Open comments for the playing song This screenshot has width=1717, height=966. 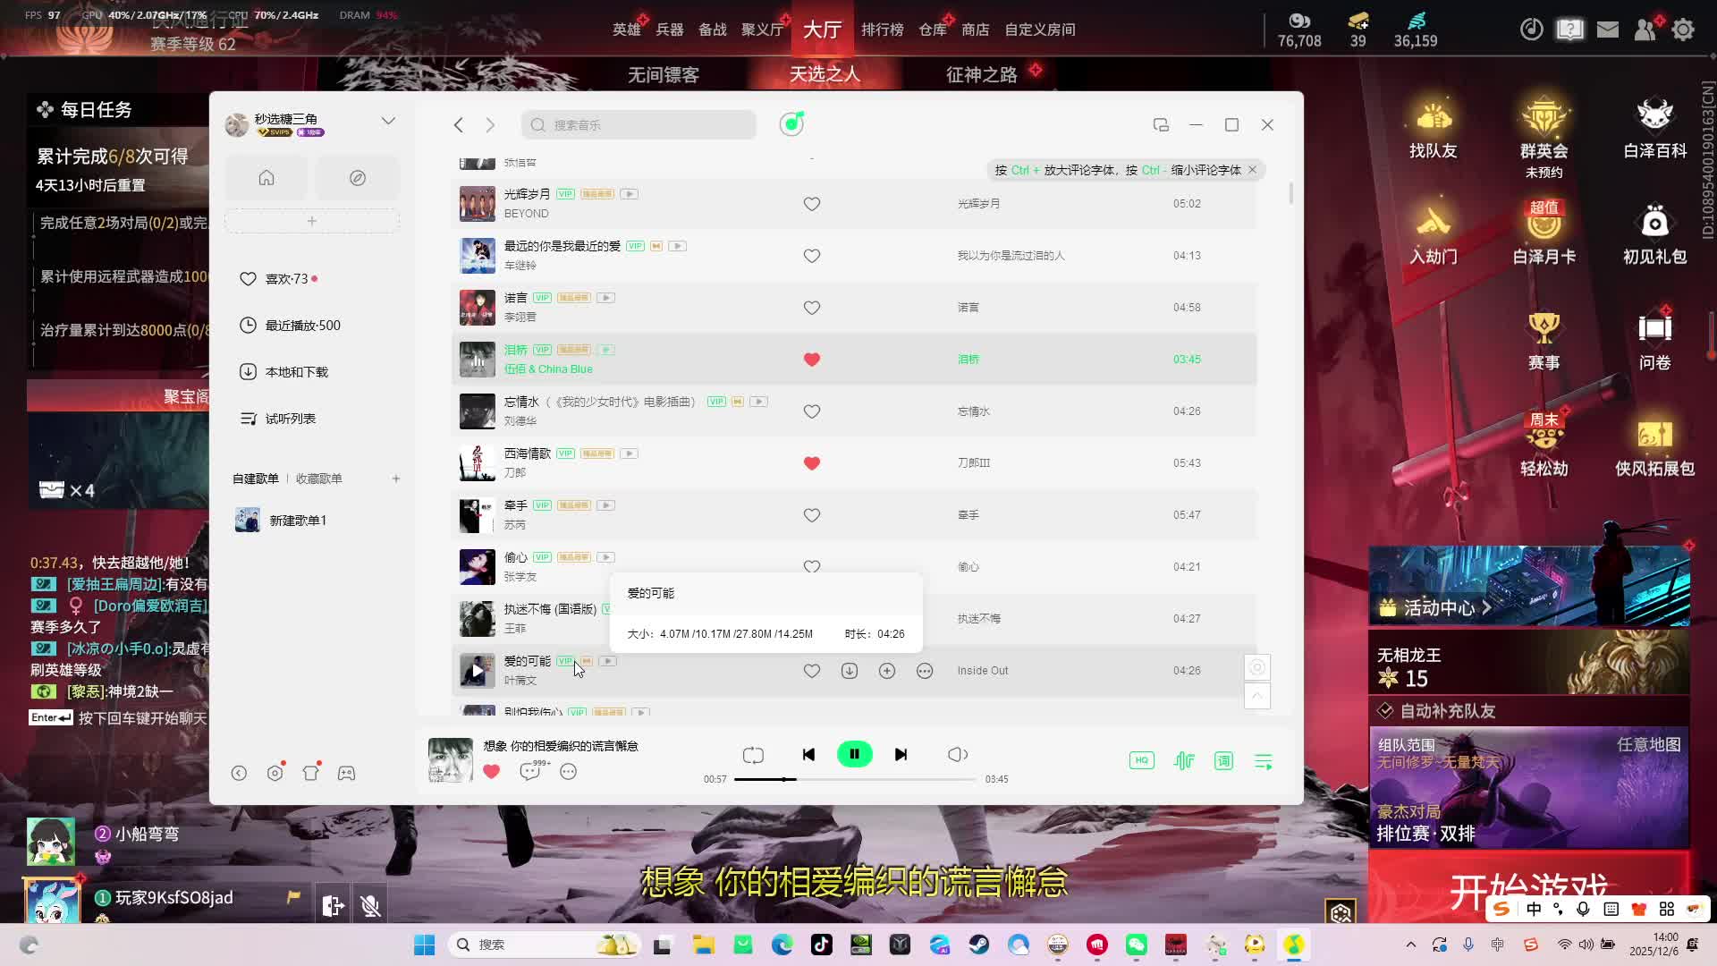(x=530, y=771)
